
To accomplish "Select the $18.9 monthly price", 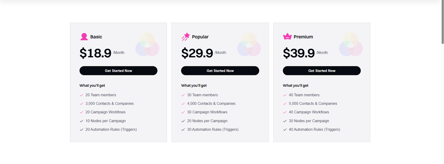I will pos(95,53).
